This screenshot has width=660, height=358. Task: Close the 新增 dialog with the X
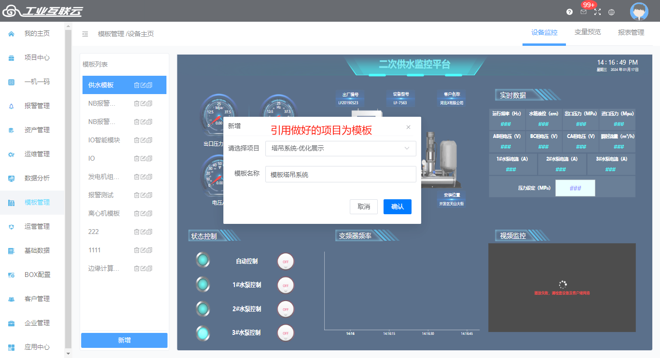[x=408, y=127]
